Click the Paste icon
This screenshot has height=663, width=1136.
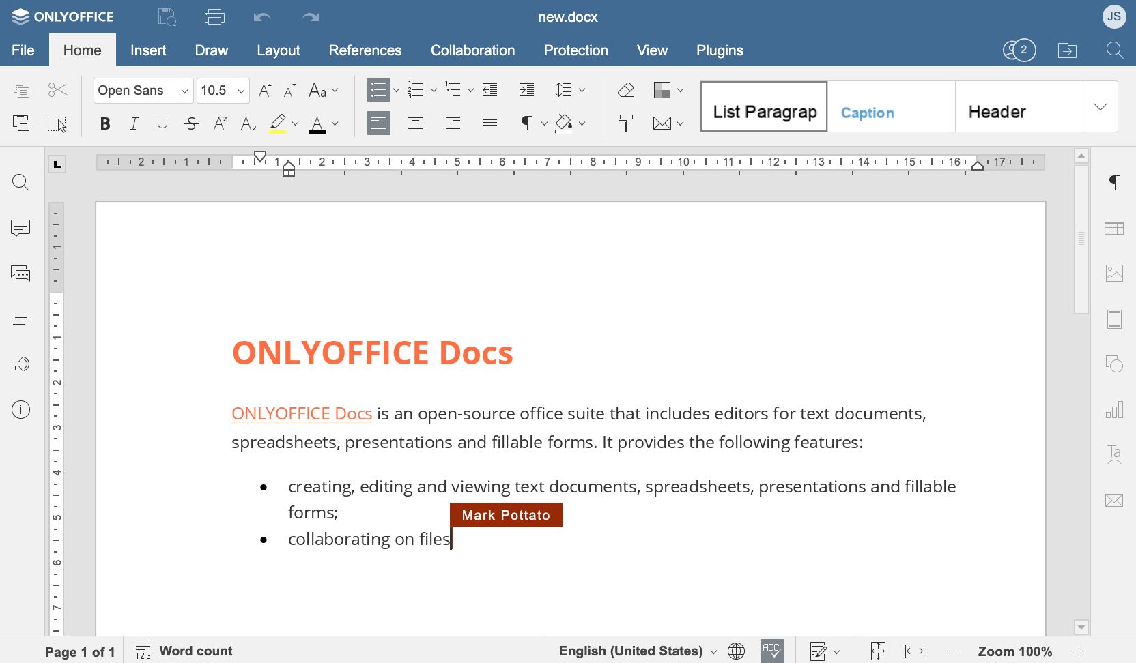pyautogui.click(x=21, y=123)
